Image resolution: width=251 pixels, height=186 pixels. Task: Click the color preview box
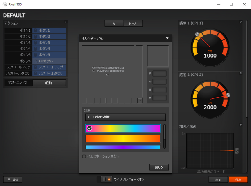point(158,56)
